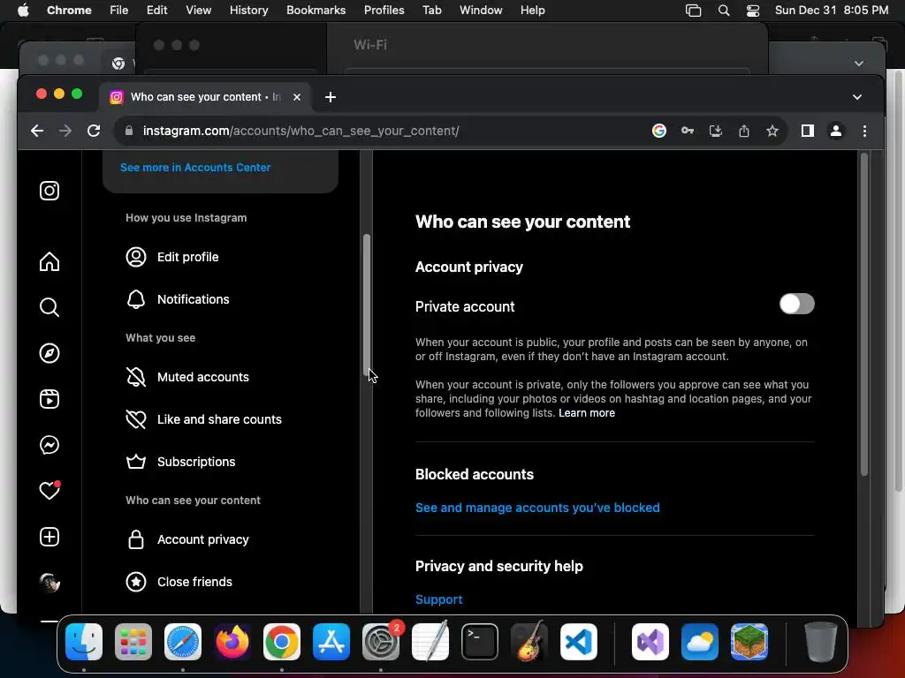Open App Store from the Dock

point(331,641)
